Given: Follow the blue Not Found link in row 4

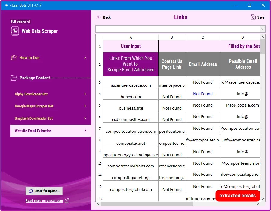Looking at the screenshot, I should coord(203,94).
